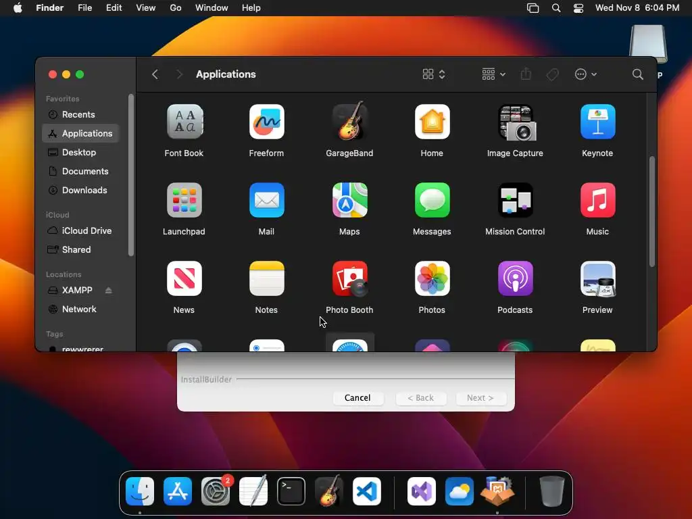Image resolution: width=692 pixels, height=519 pixels.
Task: Open Terminal from the Dock
Action: (x=291, y=491)
